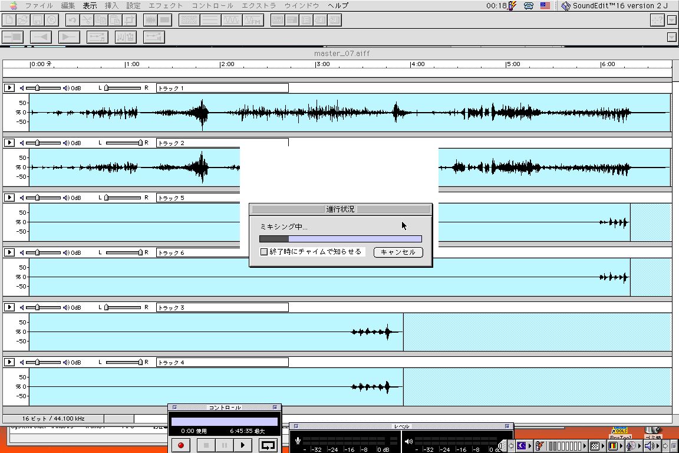Expand the monitor colors control strip arrow
This screenshot has width=679, height=453.
click(x=621, y=446)
